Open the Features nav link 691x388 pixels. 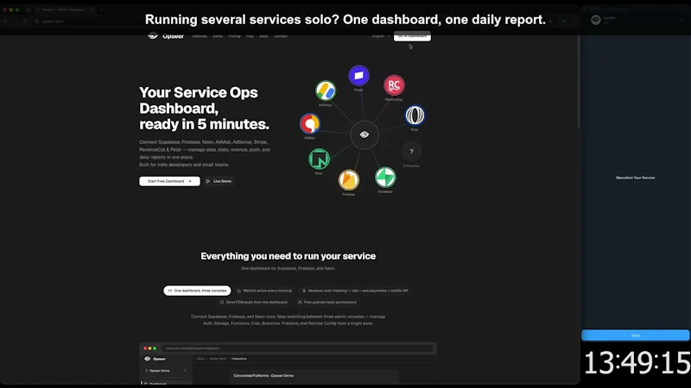coord(200,36)
